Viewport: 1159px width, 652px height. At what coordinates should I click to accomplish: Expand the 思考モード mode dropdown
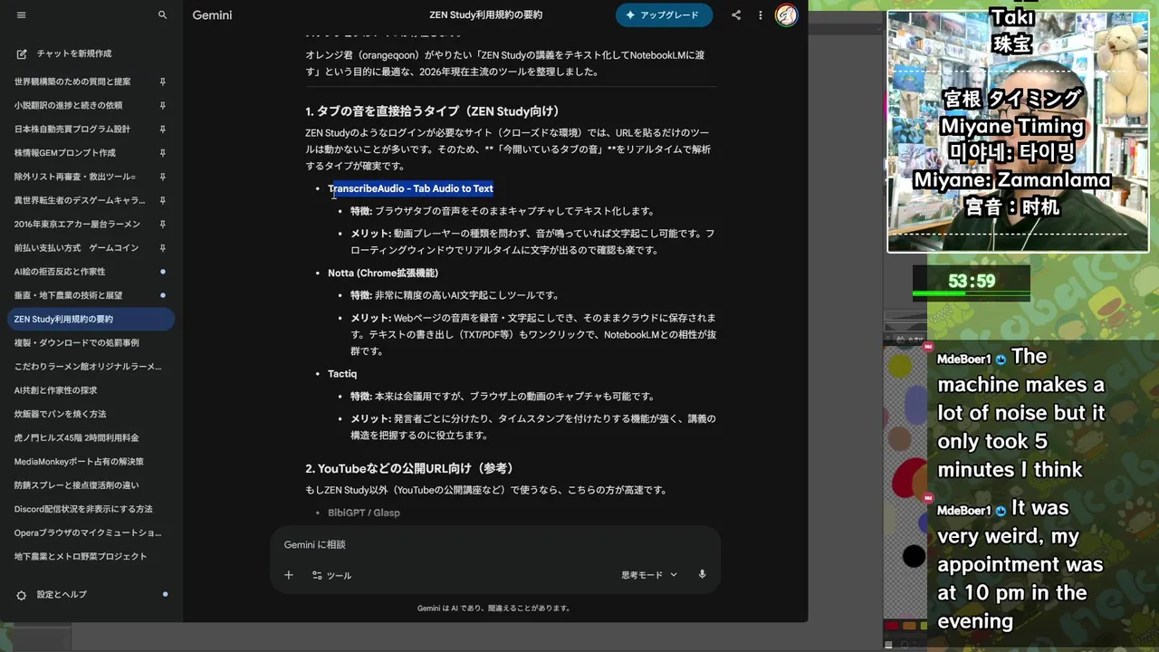click(649, 575)
